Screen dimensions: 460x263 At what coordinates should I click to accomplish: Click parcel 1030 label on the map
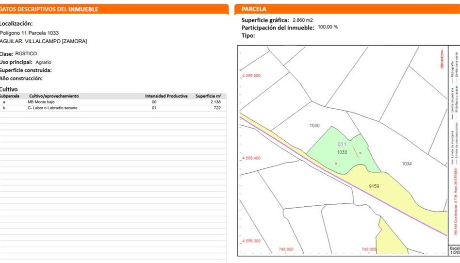pos(314,126)
